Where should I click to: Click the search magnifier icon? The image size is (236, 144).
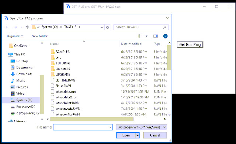[x=164, y=27]
